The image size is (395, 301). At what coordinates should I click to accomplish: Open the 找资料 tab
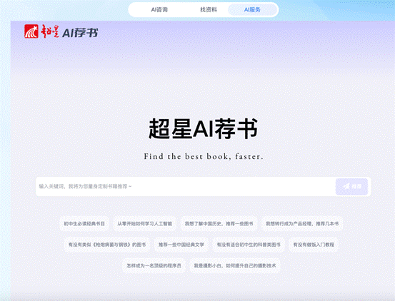pos(209,10)
